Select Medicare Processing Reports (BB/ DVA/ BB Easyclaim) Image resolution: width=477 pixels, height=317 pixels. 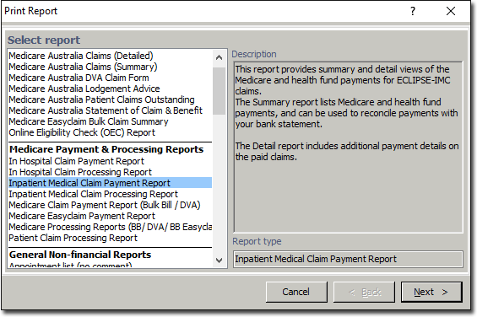click(x=110, y=227)
